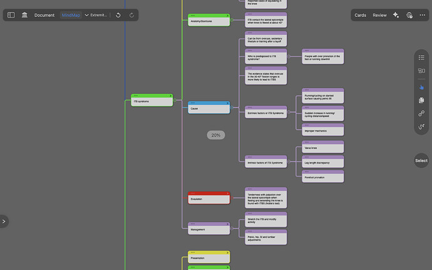Select the Stretch the ITB and modify activity card
This screenshot has width=432, height=270.
coord(266,219)
